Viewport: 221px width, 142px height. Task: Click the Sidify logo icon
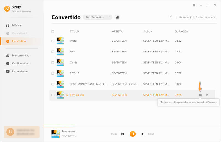pos(7,9)
